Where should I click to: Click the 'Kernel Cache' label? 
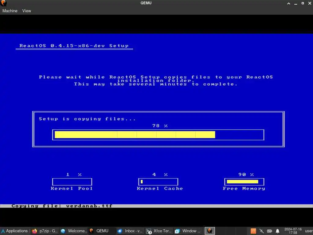click(x=160, y=188)
